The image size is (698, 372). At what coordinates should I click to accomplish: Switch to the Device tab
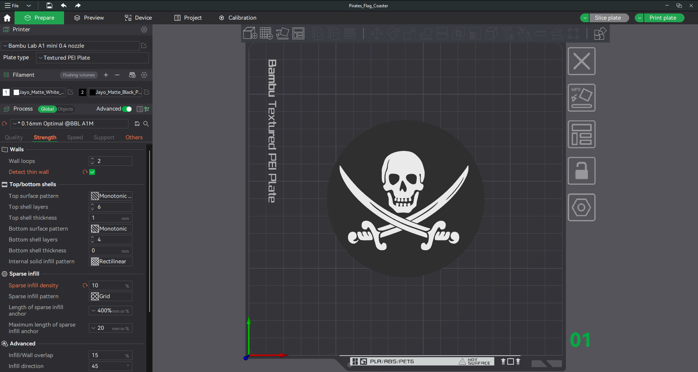(138, 18)
